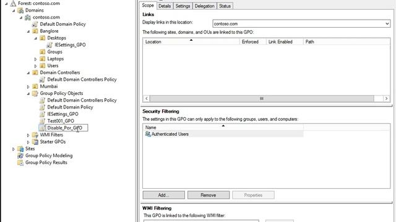Open the Settings tab
The height and width of the screenshot is (222, 396).
(x=183, y=6)
